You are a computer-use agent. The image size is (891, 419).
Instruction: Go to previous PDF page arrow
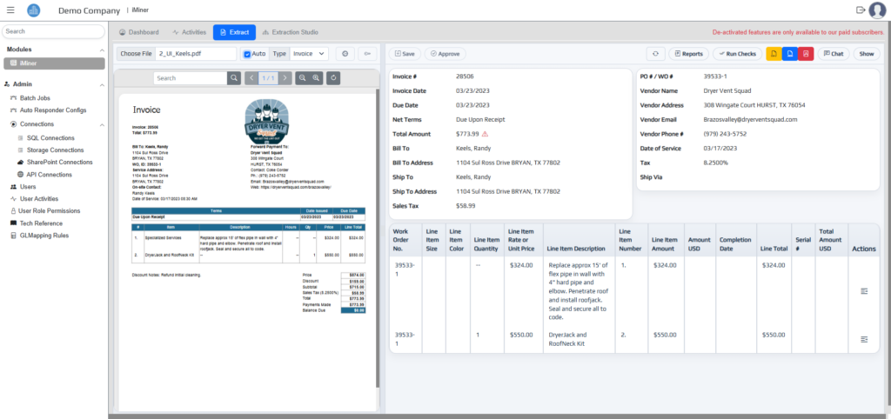pyautogui.click(x=251, y=77)
